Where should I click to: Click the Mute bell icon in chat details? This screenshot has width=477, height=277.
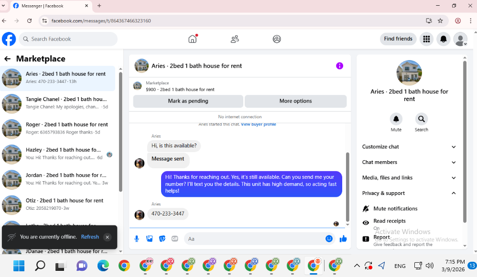pos(396,119)
